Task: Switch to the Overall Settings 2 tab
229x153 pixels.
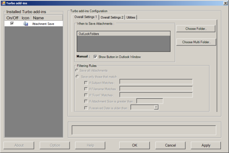Action: (112, 17)
